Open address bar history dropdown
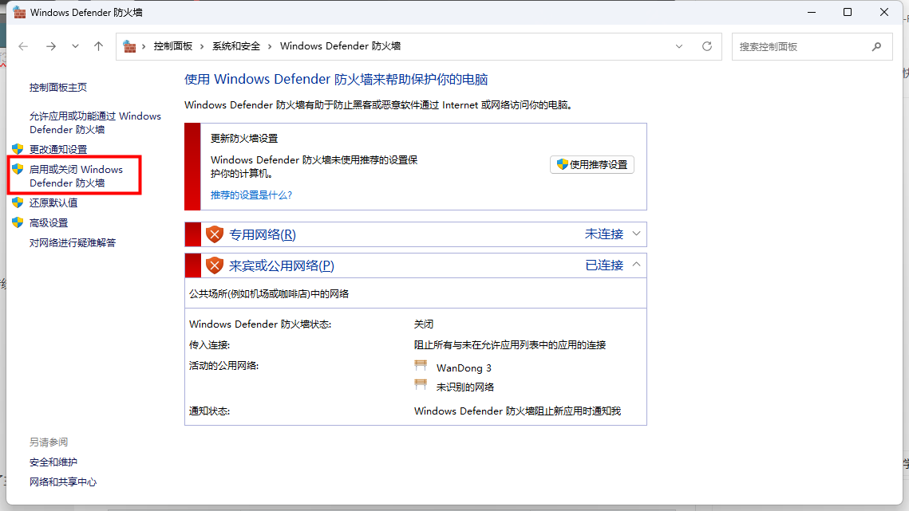This screenshot has height=511, width=909. pyautogui.click(x=679, y=46)
